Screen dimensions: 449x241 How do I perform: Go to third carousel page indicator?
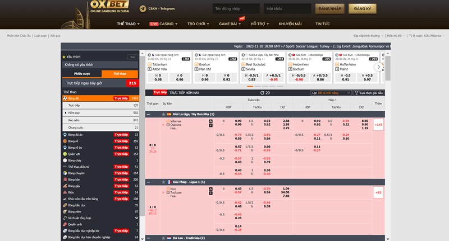pos(265,87)
